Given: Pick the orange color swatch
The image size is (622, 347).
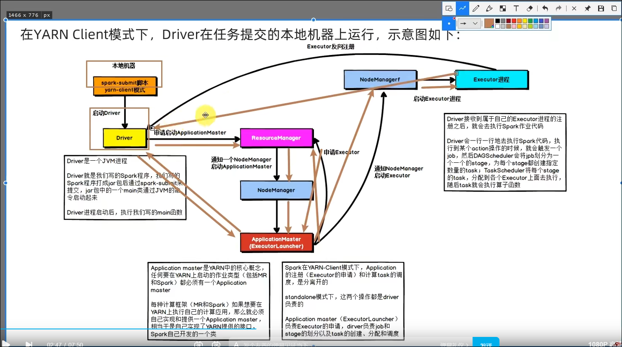Looking at the screenshot, I should (519, 21).
